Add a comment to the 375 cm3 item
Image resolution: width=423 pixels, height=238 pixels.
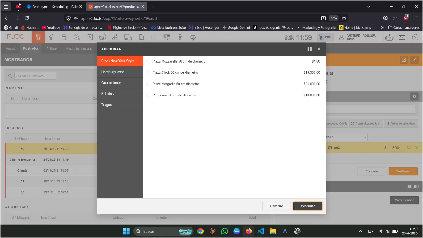click(x=409, y=148)
